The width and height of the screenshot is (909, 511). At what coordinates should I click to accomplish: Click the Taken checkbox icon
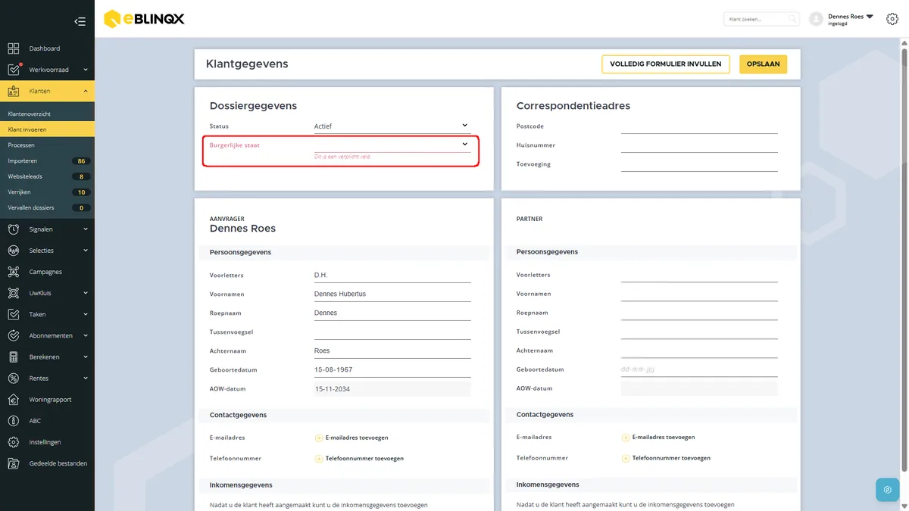pyautogui.click(x=14, y=314)
